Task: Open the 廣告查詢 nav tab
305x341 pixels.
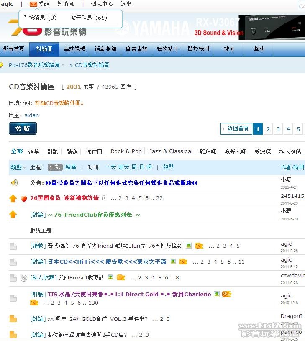Action: pyautogui.click(x=136, y=49)
